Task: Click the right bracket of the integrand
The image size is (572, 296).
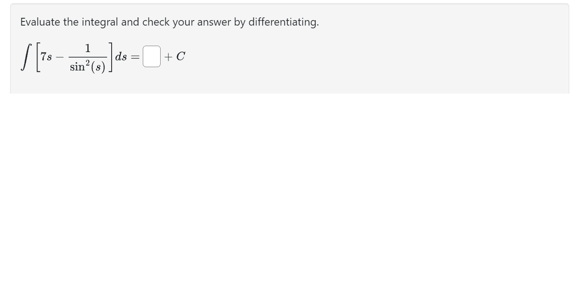Action: click(110, 57)
